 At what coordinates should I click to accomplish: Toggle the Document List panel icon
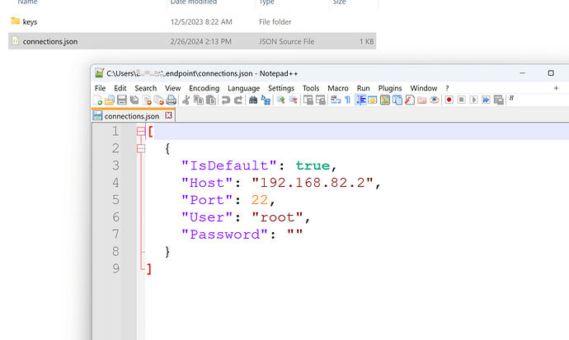click(397, 100)
